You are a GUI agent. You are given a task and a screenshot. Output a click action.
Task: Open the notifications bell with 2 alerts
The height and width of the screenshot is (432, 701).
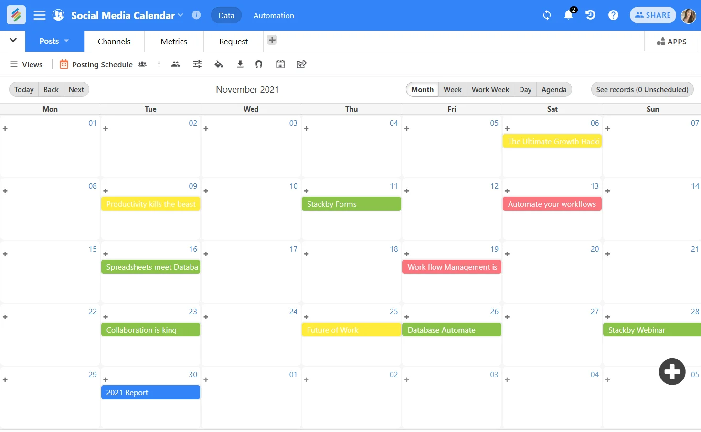568,15
